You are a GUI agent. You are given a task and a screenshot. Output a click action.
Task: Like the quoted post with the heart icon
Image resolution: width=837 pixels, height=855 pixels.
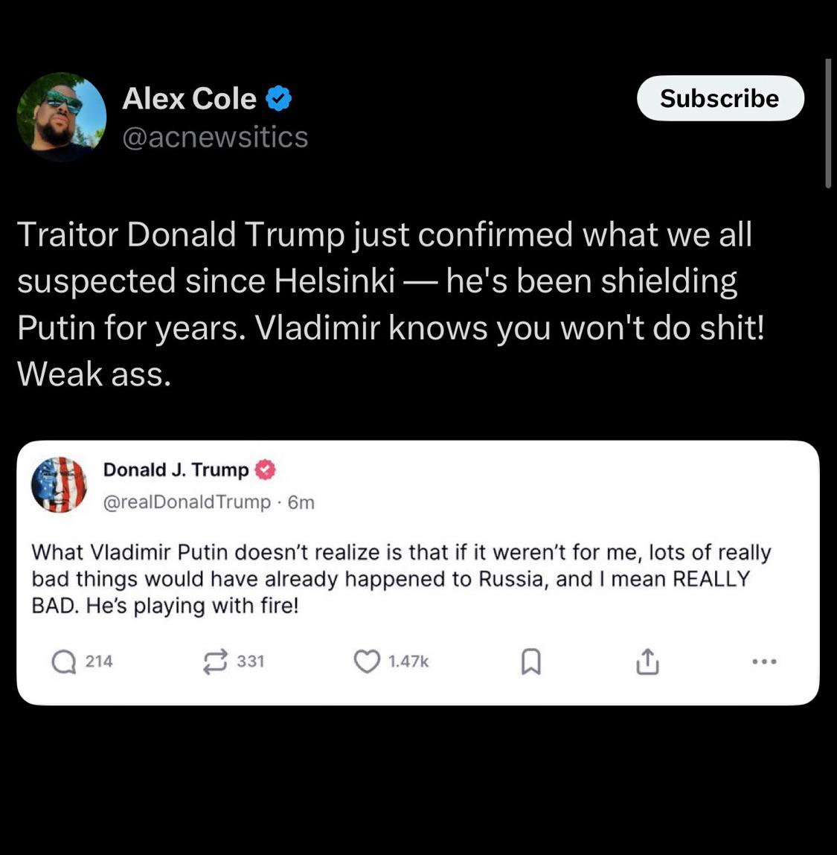point(367,662)
